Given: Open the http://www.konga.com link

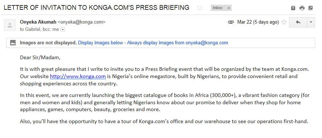Looking at the screenshot, I should tap(78, 77).
